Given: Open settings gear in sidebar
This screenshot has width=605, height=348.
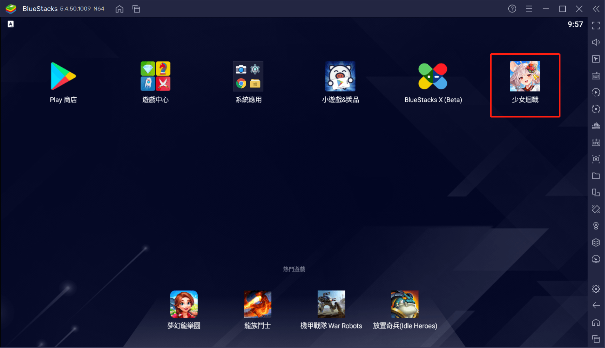Looking at the screenshot, I should (x=596, y=289).
